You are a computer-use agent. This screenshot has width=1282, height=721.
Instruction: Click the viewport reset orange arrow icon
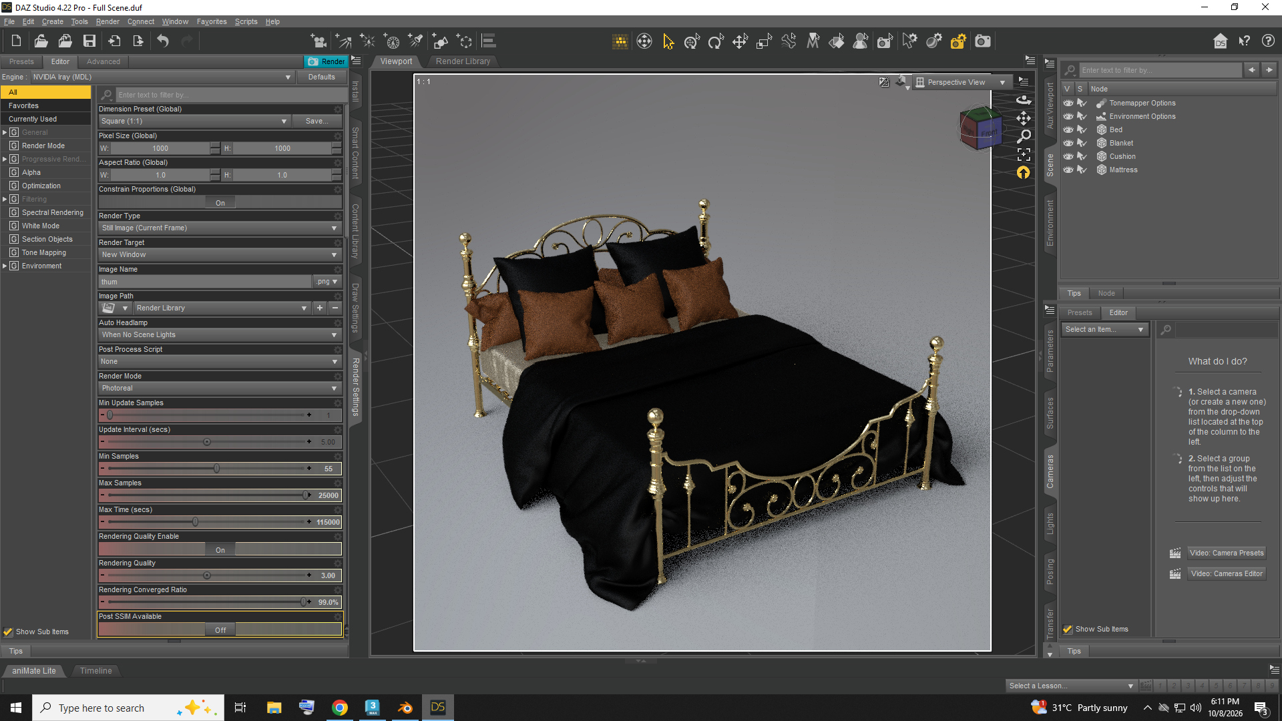coord(1024,173)
